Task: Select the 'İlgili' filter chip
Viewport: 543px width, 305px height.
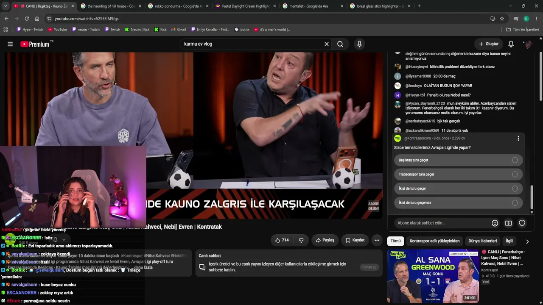Action: (509, 241)
